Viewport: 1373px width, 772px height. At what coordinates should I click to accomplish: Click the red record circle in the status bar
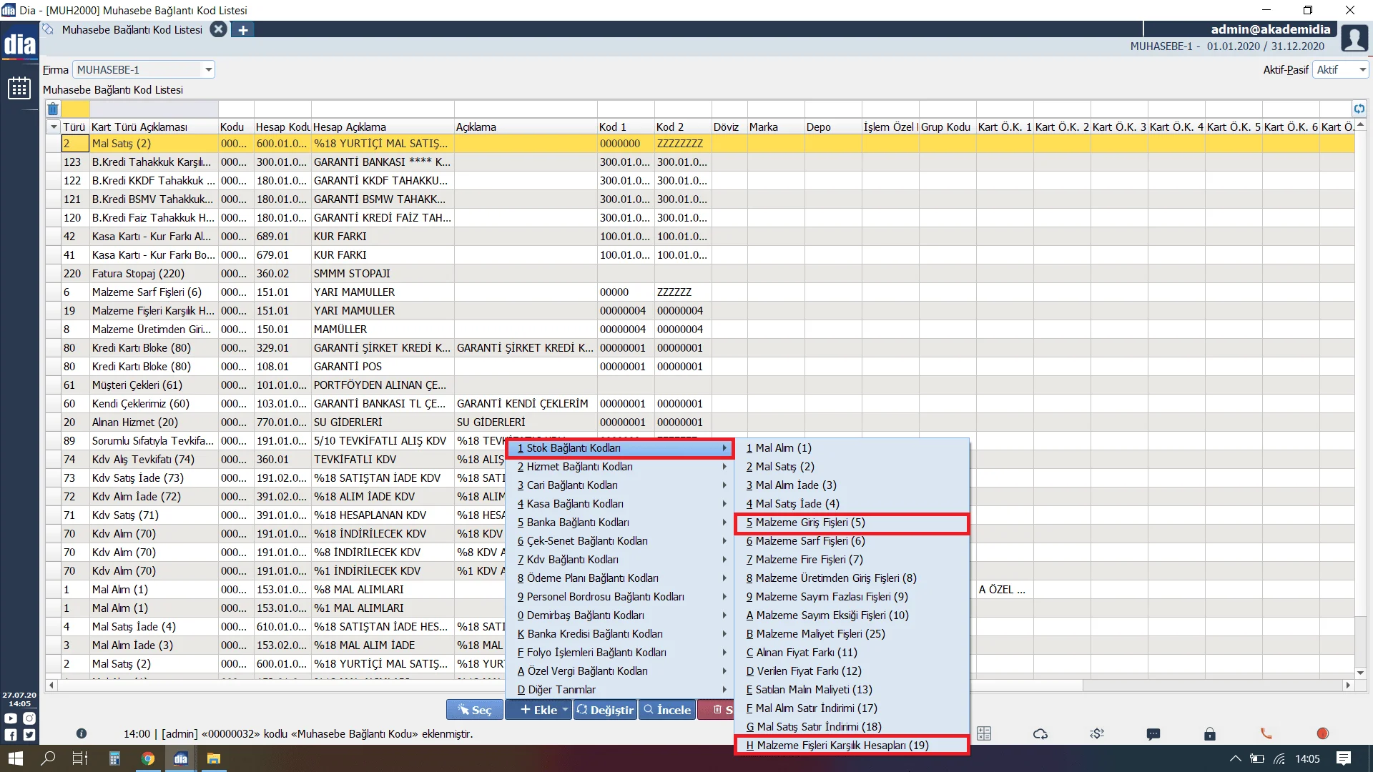(x=1322, y=733)
